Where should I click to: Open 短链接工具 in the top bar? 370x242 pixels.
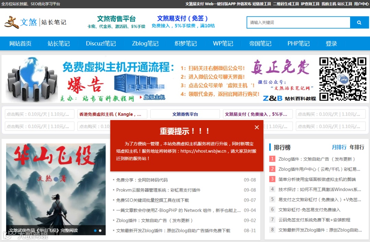tap(262, 4)
